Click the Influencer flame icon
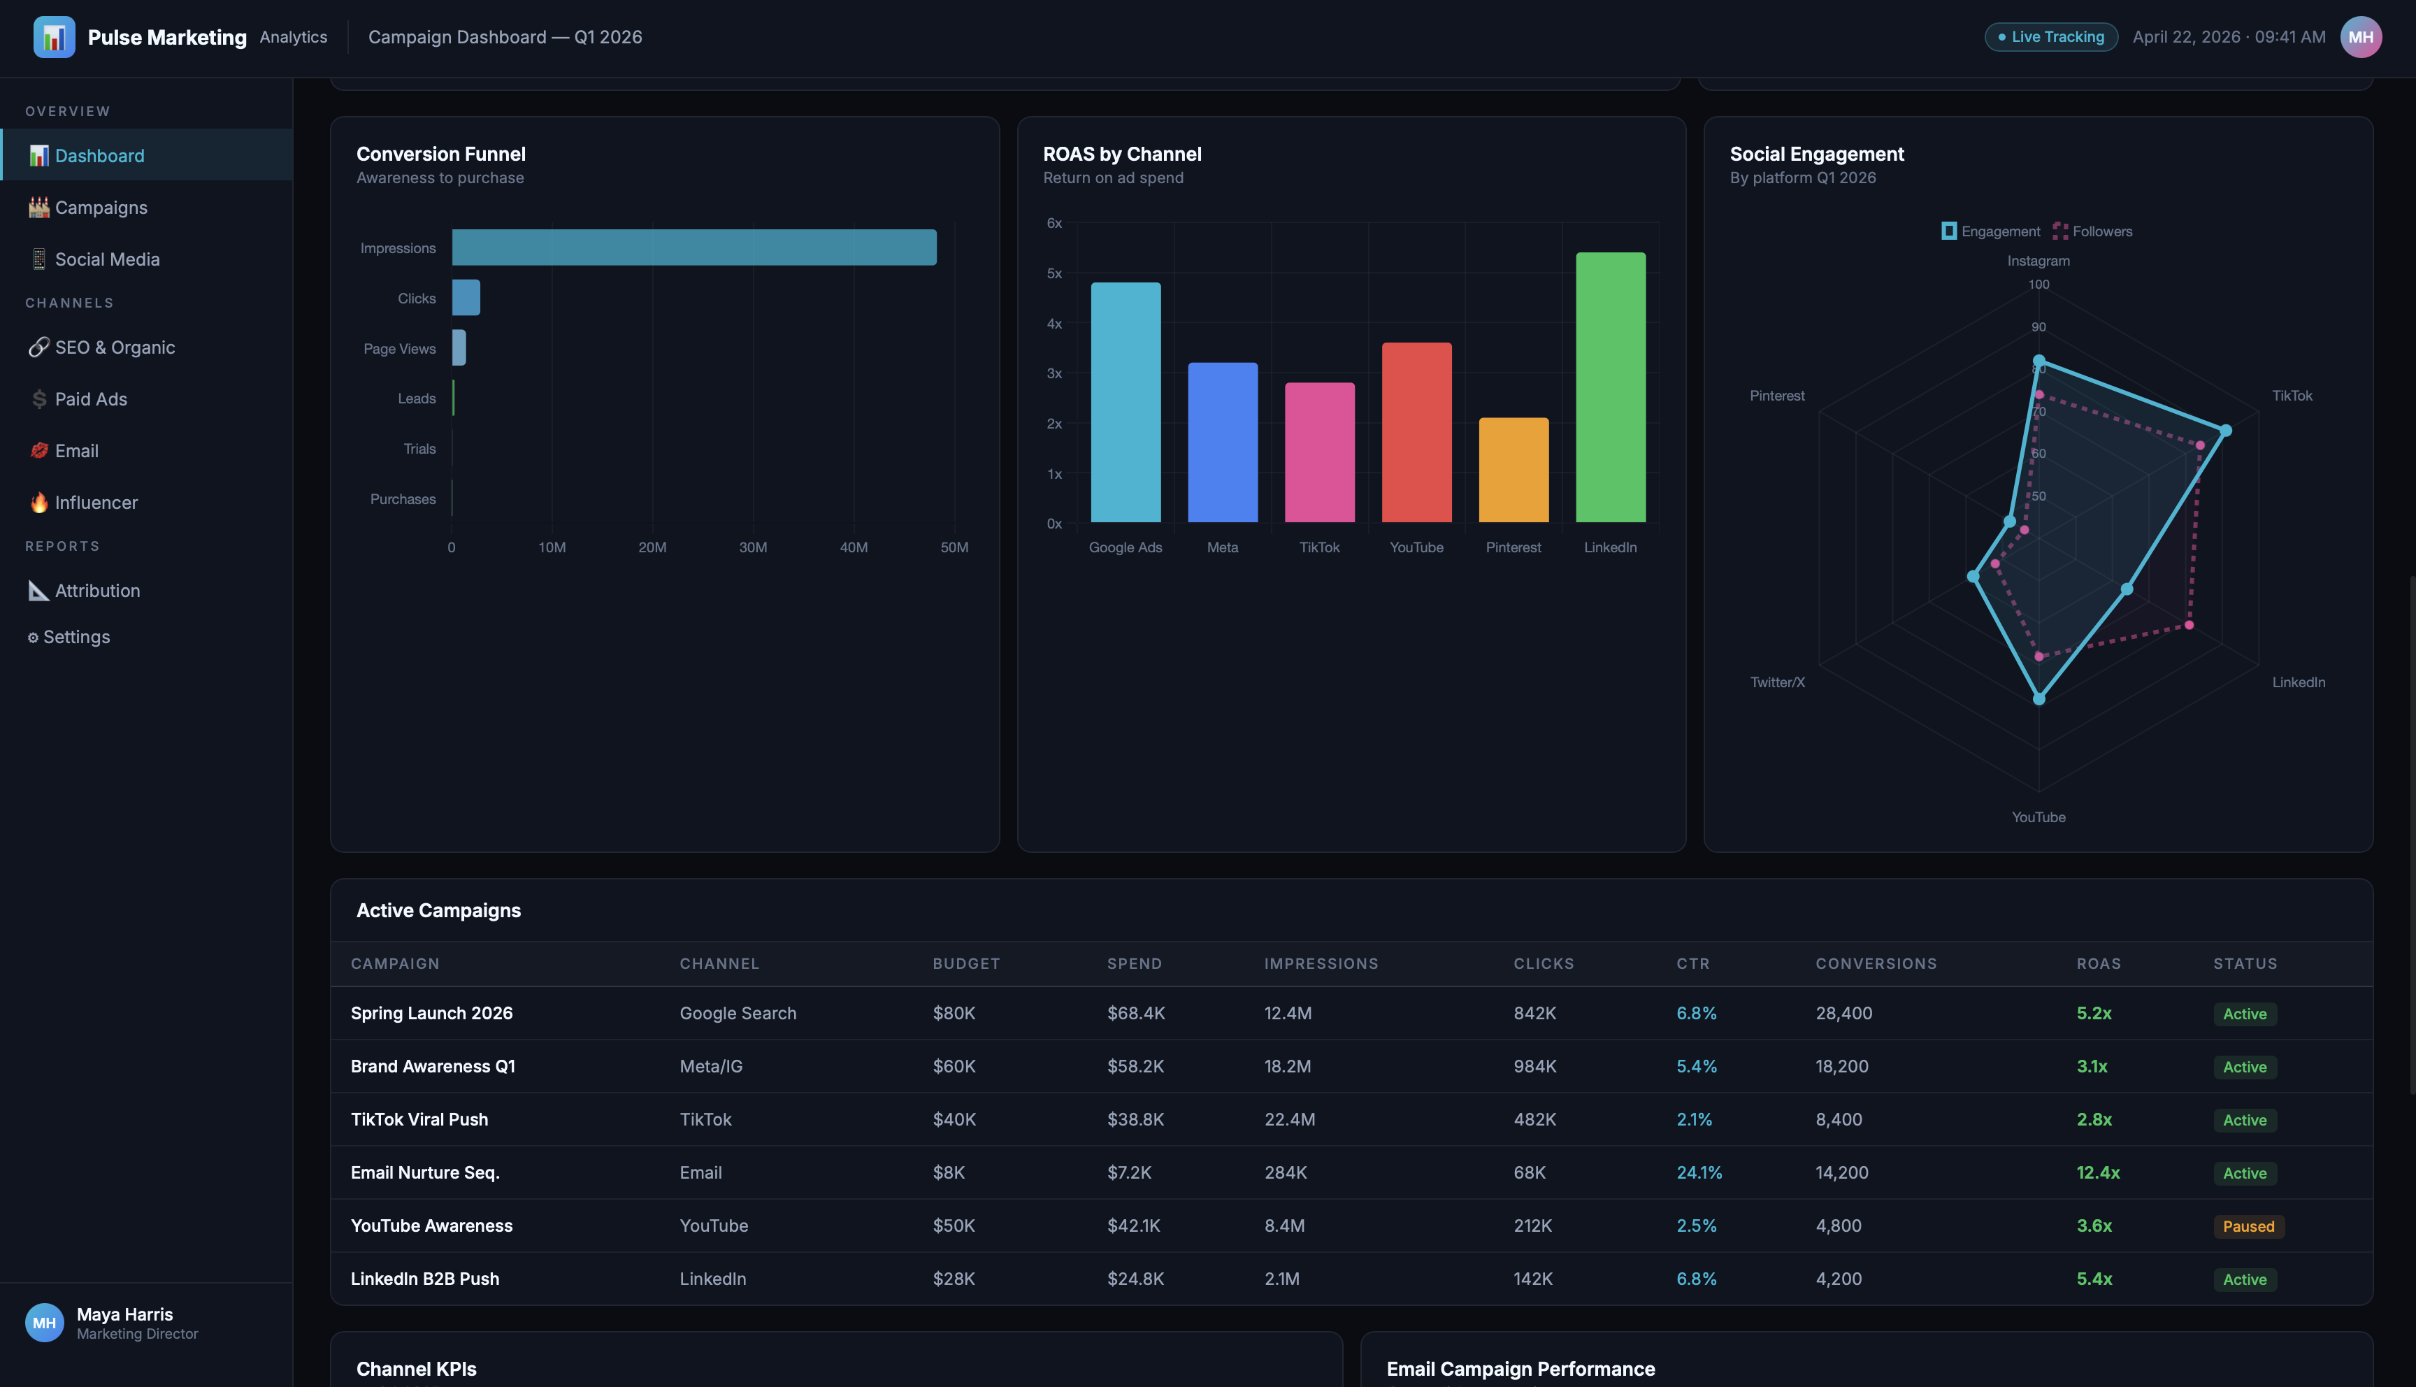Viewport: 2416px width, 1387px height. point(39,502)
